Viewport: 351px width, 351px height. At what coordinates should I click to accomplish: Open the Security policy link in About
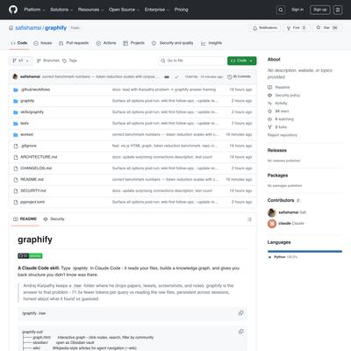point(283,95)
